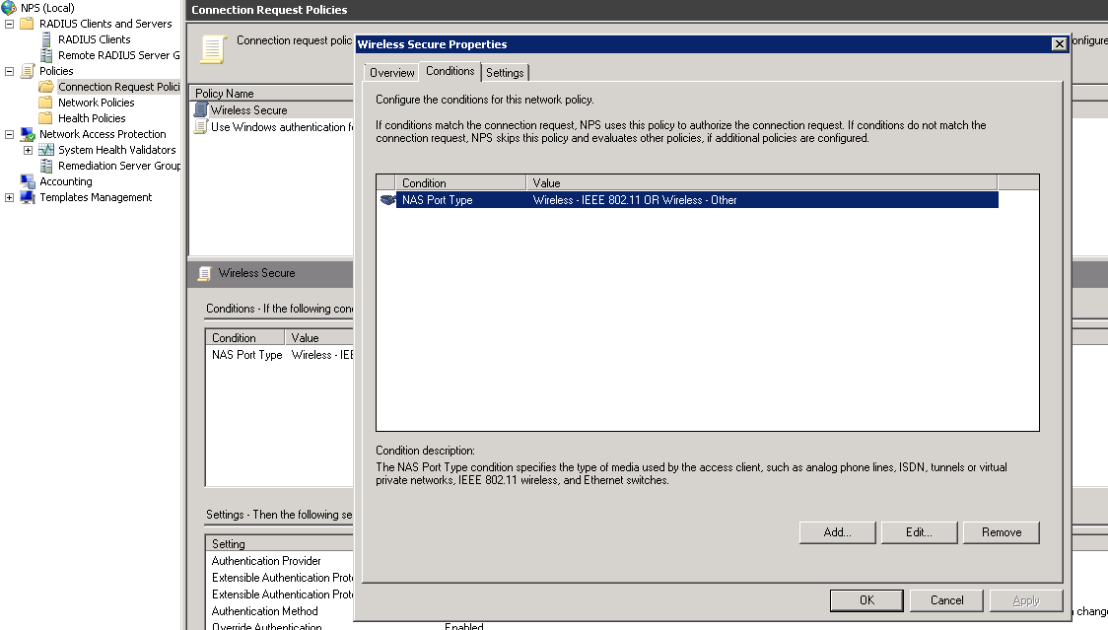Open the Health Policies node
1108x630 pixels.
point(46,118)
